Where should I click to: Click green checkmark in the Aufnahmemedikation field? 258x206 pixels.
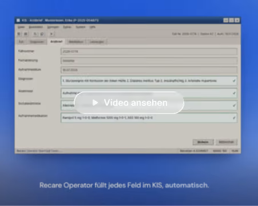(x=234, y=118)
